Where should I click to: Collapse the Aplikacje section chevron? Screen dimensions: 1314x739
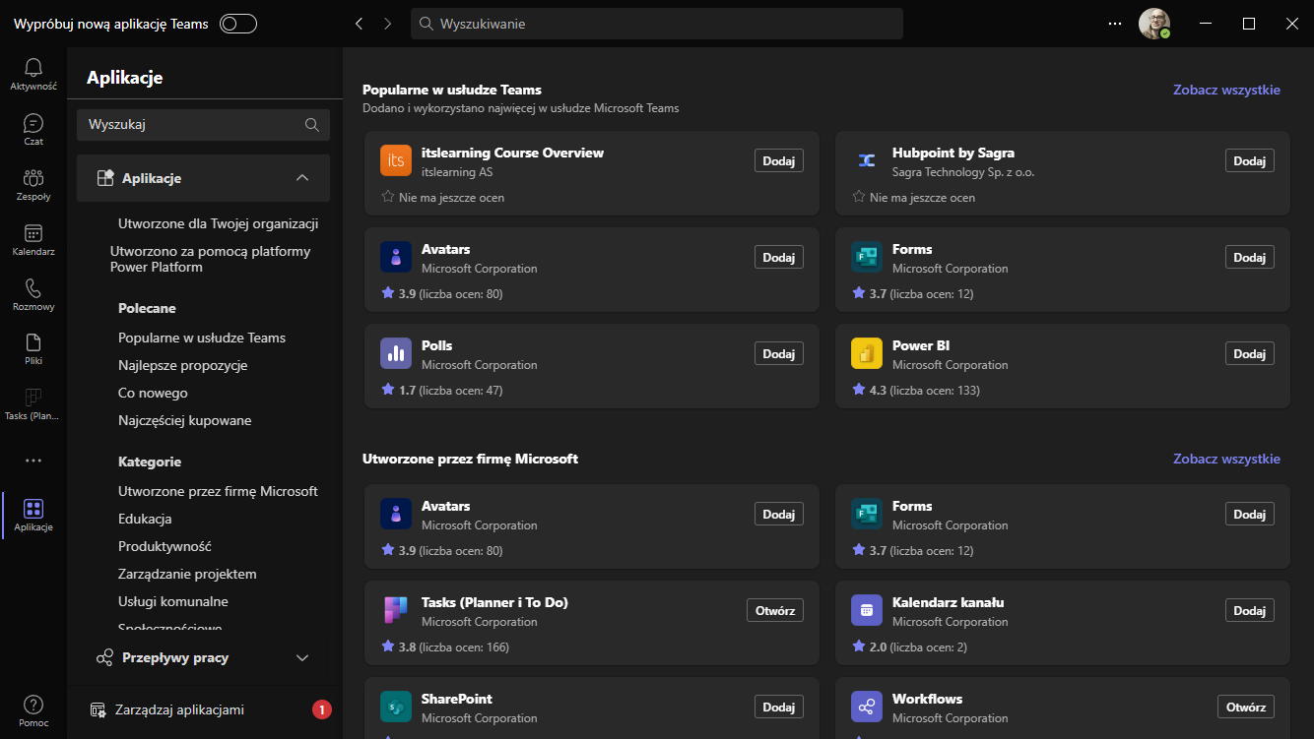click(x=302, y=178)
